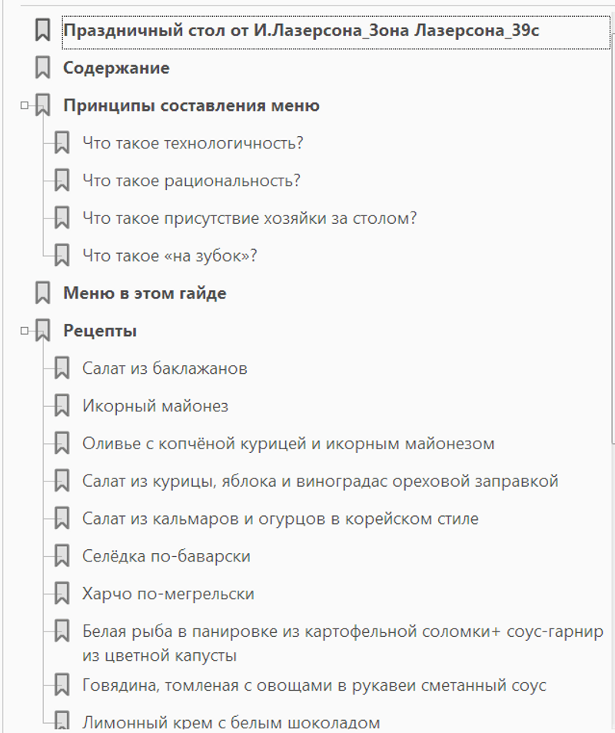Go to Белая рыба в панировке bookmark
This screenshot has width=615, height=733.
342,633
